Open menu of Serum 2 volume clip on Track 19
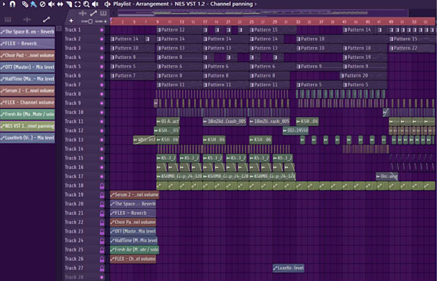This screenshot has height=281, width=437. (112, 195)
